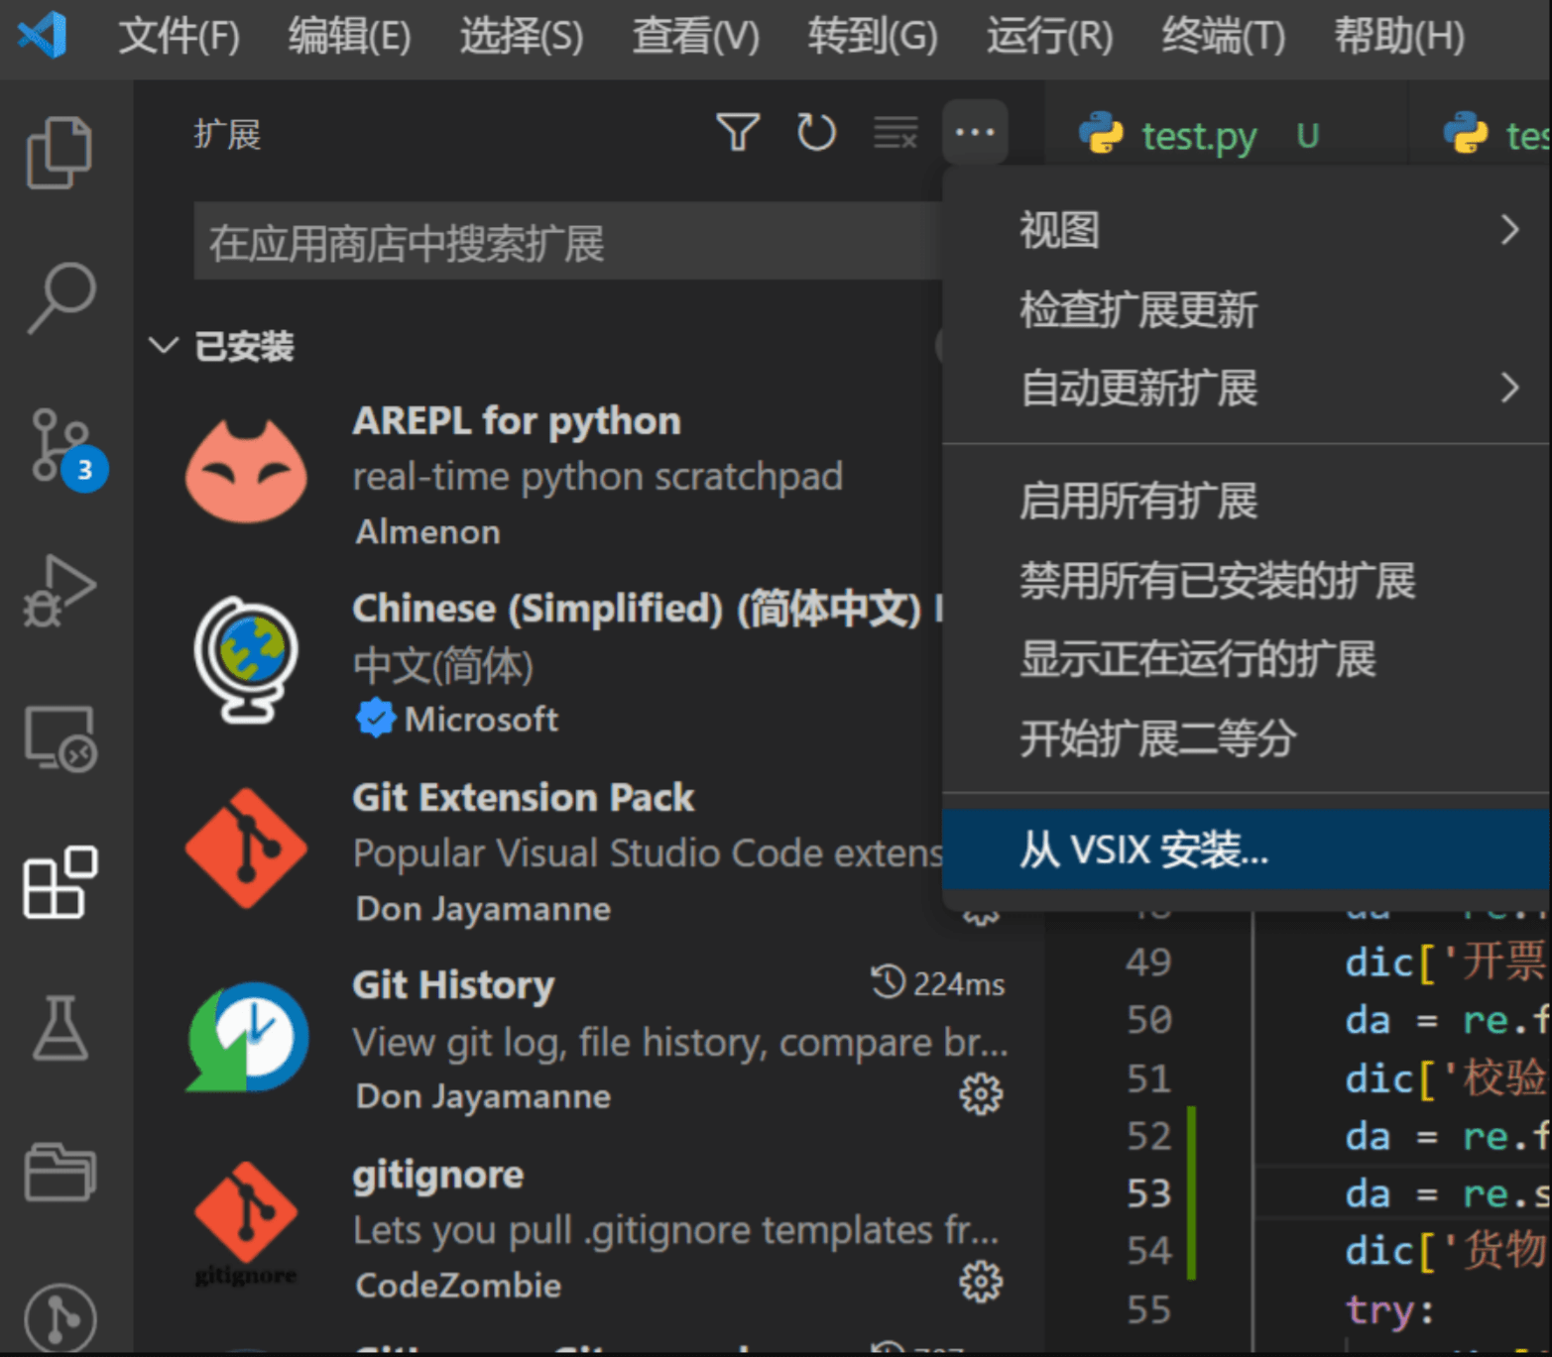Click the Git History activation time icon
The width and height of the screenshot is (1552, 1357).
pos(888,982)
